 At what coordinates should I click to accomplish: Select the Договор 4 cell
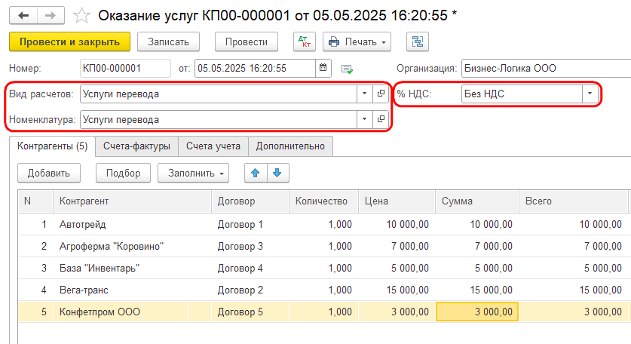coord(250,268)
